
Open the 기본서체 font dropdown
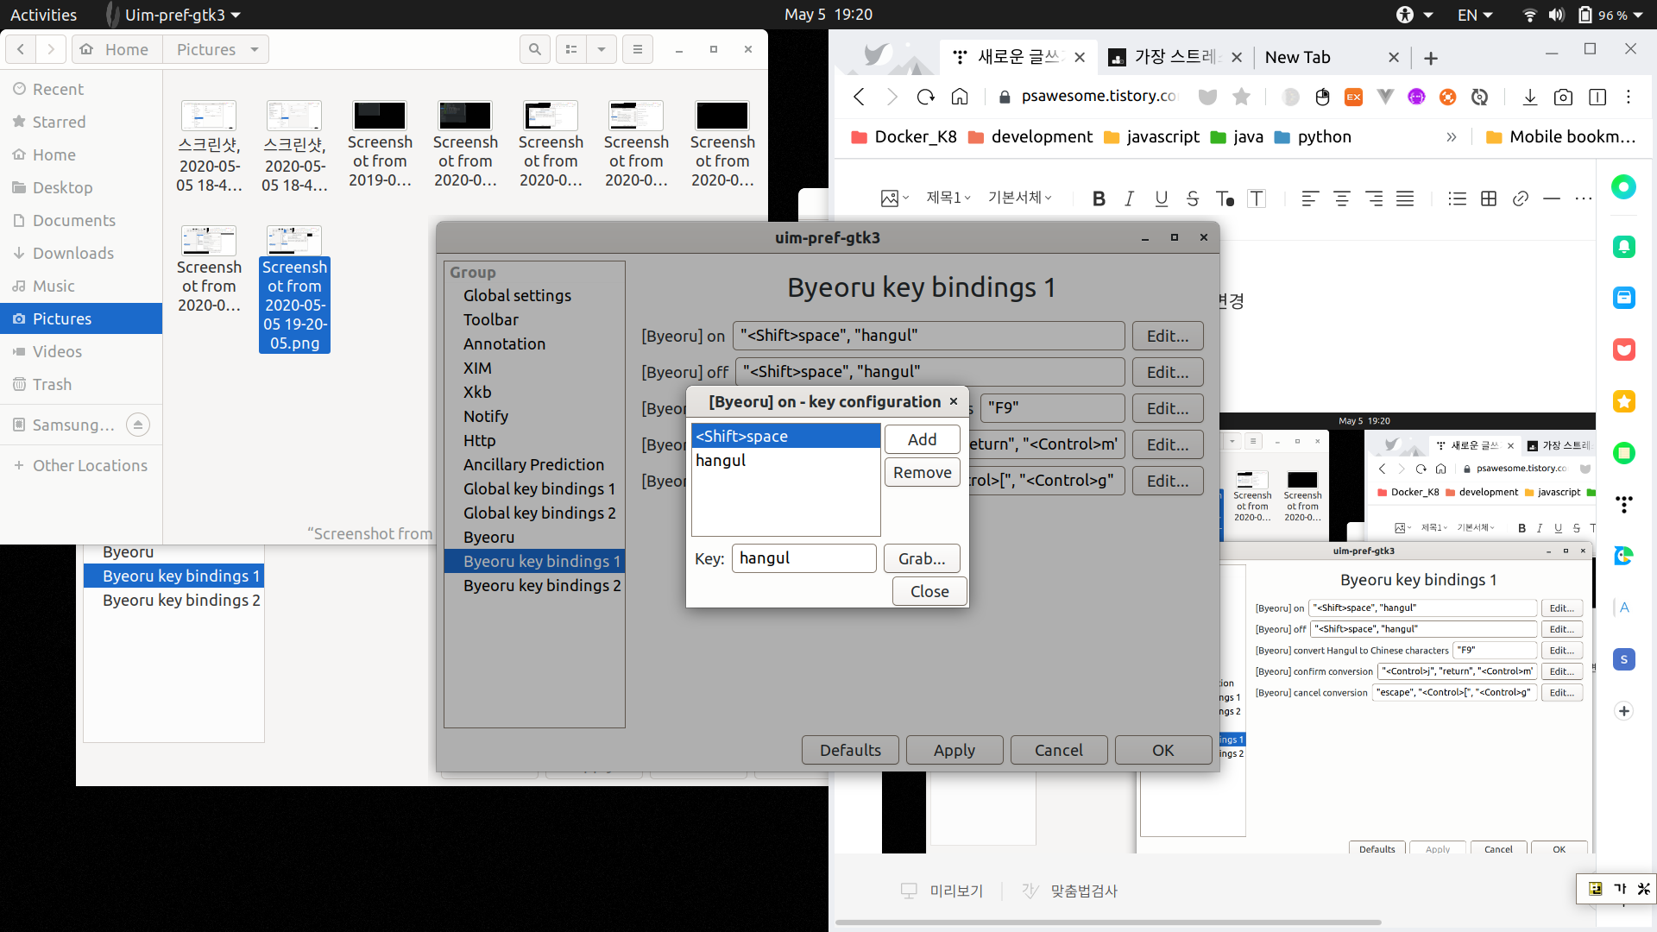click(1020, 198)
